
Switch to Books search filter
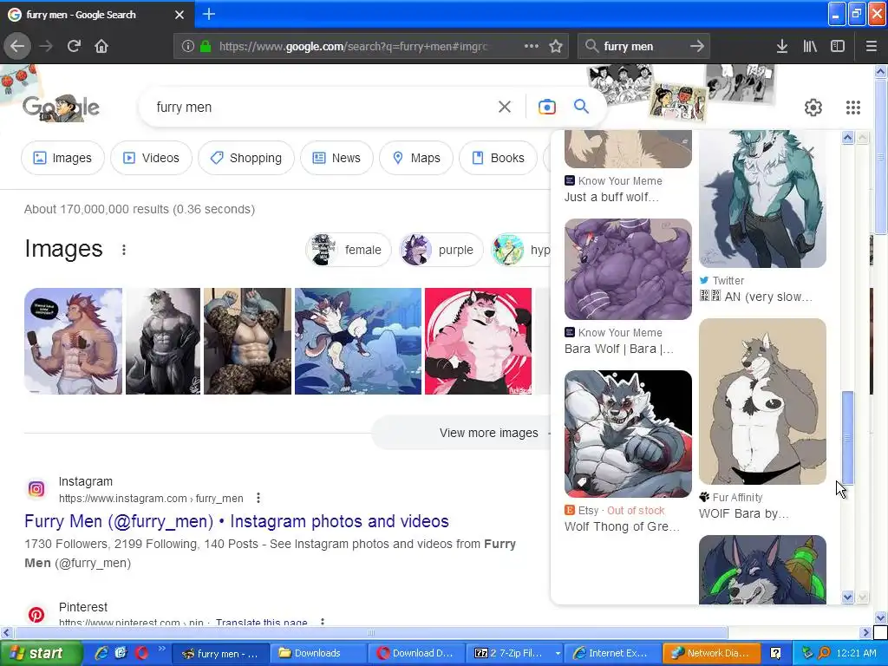(x=499, y=158)
